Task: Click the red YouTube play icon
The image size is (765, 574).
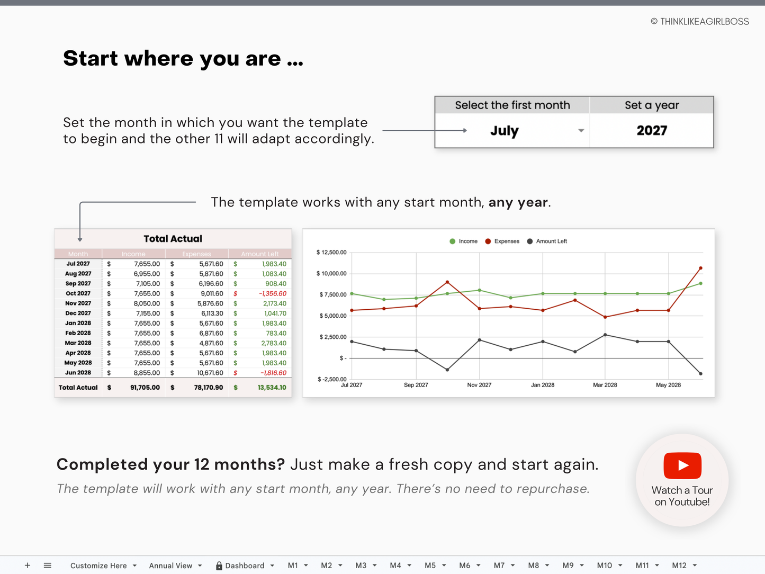Action: (x=682, y=465)
